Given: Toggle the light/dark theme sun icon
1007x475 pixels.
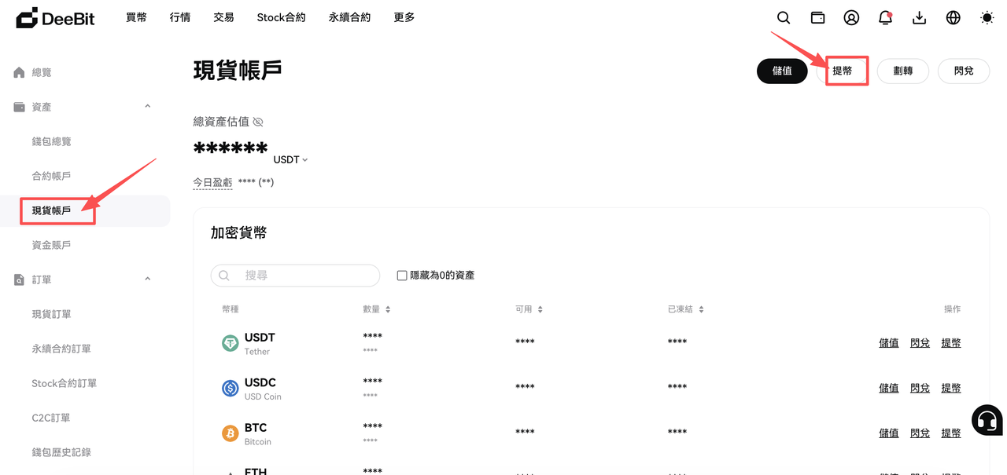Looking at the screenshot, I should (x=987, y=17).
